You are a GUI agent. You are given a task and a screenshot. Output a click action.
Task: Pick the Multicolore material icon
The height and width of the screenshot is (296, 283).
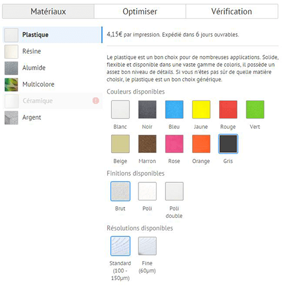tap(11, 85)
